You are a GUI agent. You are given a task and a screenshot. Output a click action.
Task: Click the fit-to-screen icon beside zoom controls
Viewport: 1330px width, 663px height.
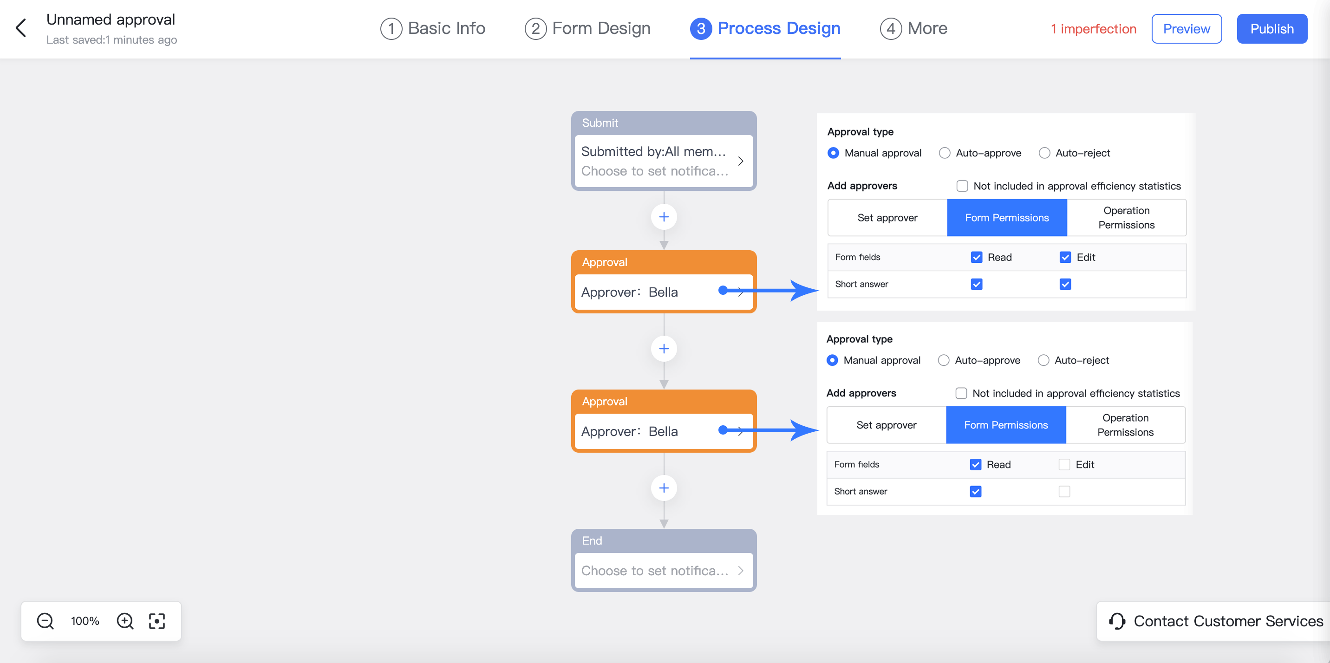(x=156, y=621)
